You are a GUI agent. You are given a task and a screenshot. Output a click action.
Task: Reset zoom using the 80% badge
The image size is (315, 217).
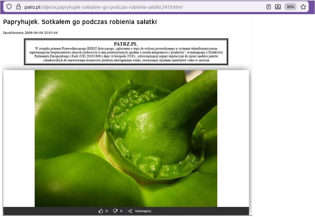pos(290,7)
